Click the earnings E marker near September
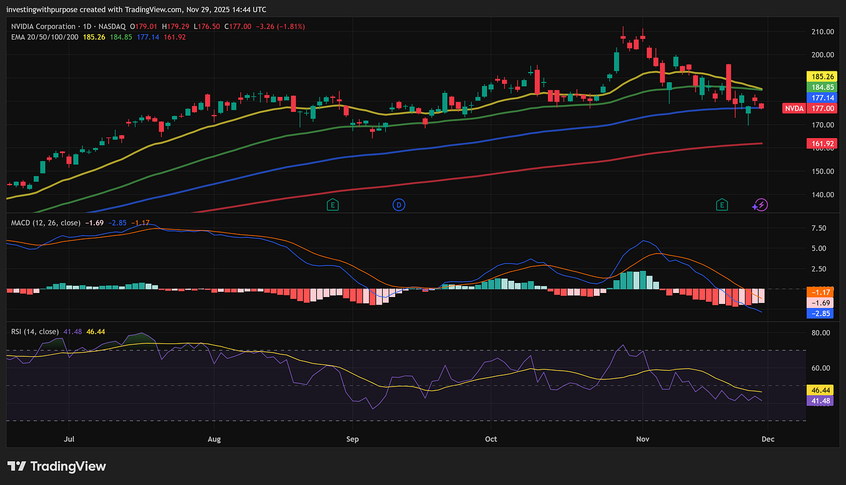 (x=332, y=204)
